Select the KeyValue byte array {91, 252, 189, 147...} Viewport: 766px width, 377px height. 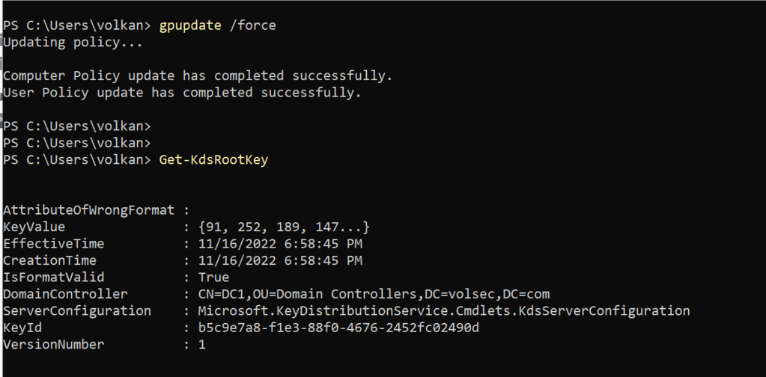click(284, 227)
